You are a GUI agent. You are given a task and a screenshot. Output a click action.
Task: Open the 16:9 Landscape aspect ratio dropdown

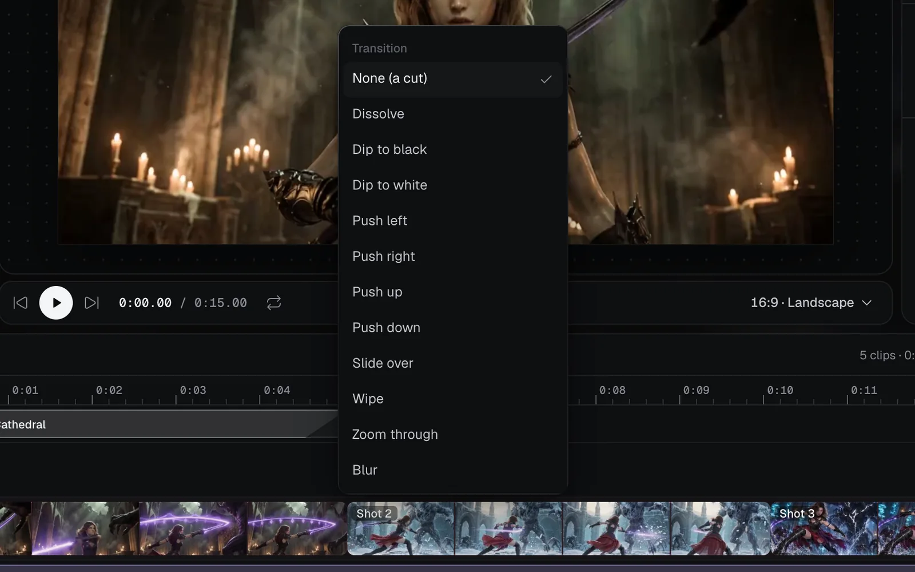(x=811, y=303)
